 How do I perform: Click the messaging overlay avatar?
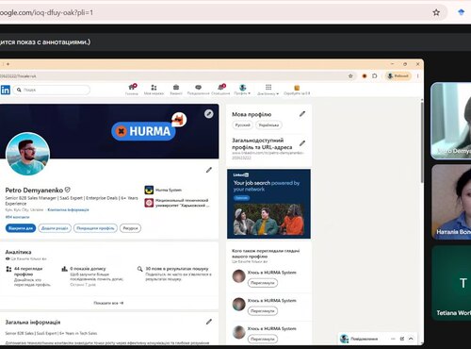(345, 339)
